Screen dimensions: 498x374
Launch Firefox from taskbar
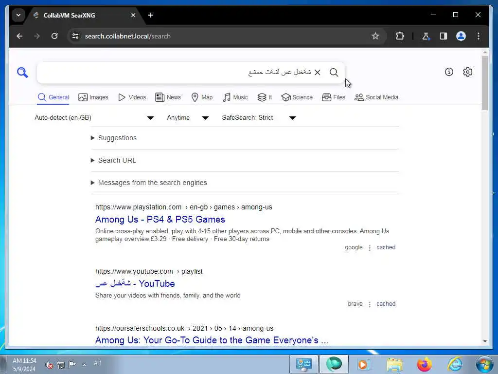click(x=424, y=364)
